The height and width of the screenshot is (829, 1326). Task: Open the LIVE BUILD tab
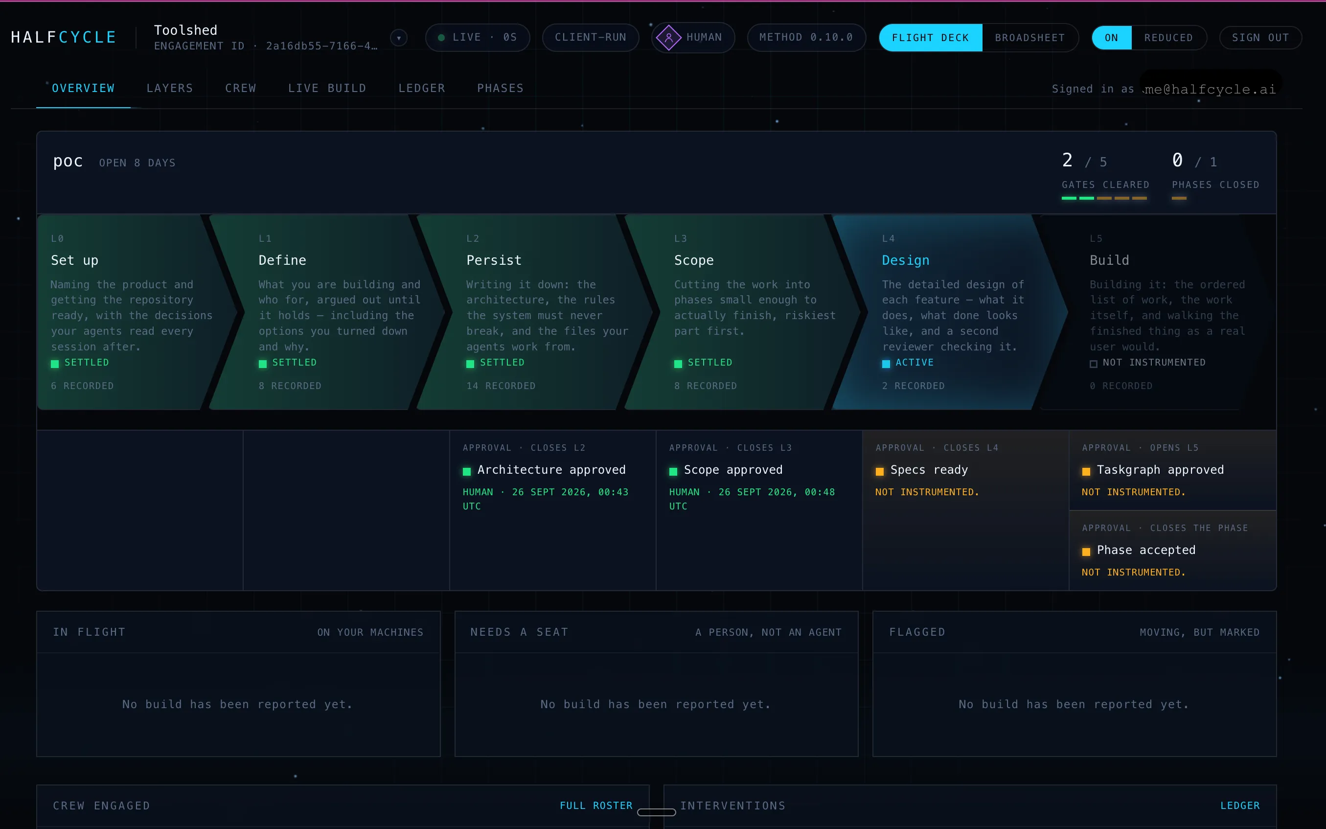(327, 88)
